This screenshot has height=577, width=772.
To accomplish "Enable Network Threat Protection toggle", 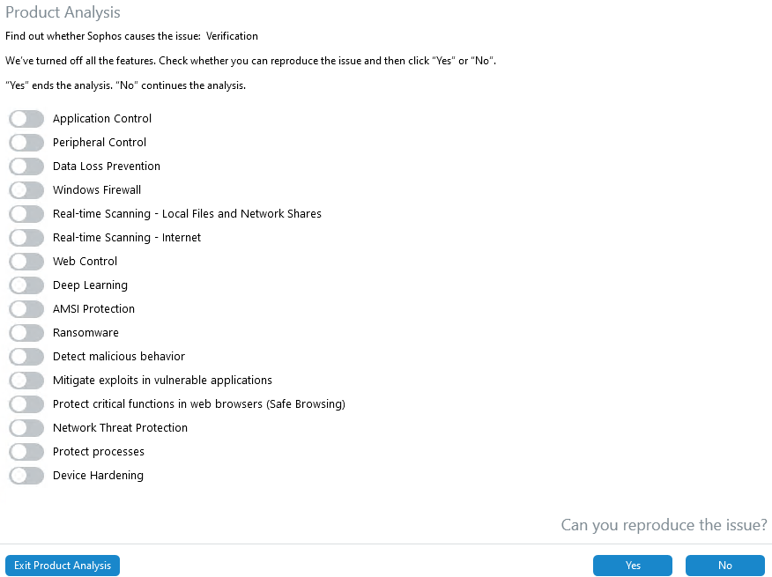I will (x=26, y=428).
